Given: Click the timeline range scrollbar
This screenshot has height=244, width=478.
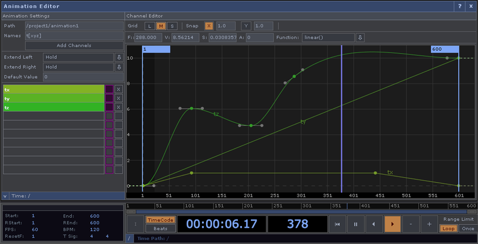Looking at the screenshot, I should pos(301,212).
